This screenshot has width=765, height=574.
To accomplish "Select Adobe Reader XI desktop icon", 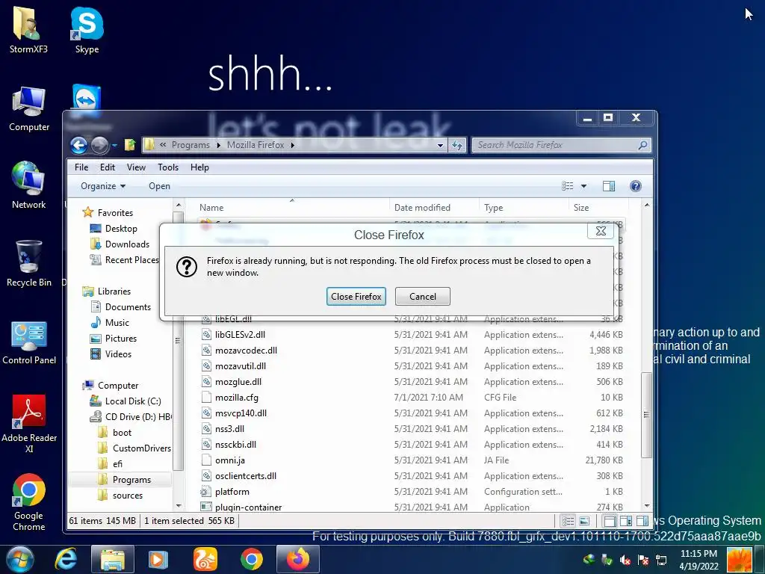I will point(29,424).
